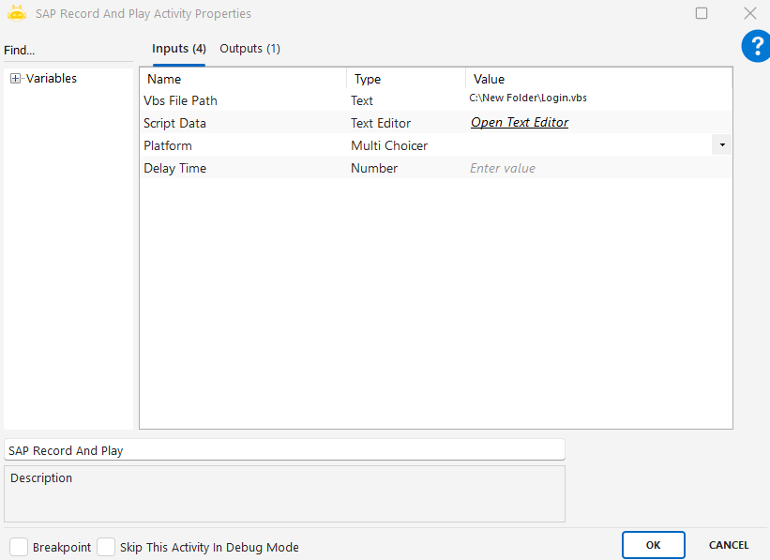Click the Find search field
The image size is (770, 560).
[66, 50]
